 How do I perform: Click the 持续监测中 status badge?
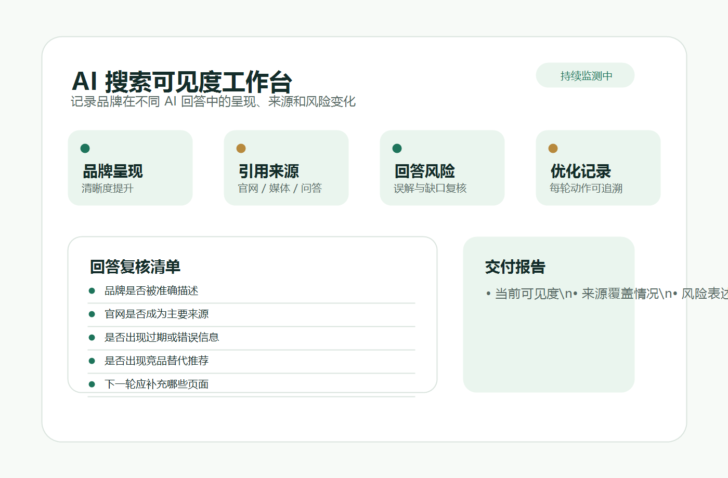tap(585, 75)
